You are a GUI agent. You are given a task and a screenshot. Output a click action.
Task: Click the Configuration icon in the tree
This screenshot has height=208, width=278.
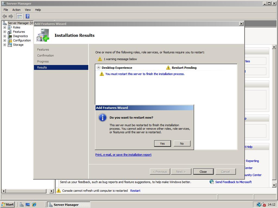10,41
